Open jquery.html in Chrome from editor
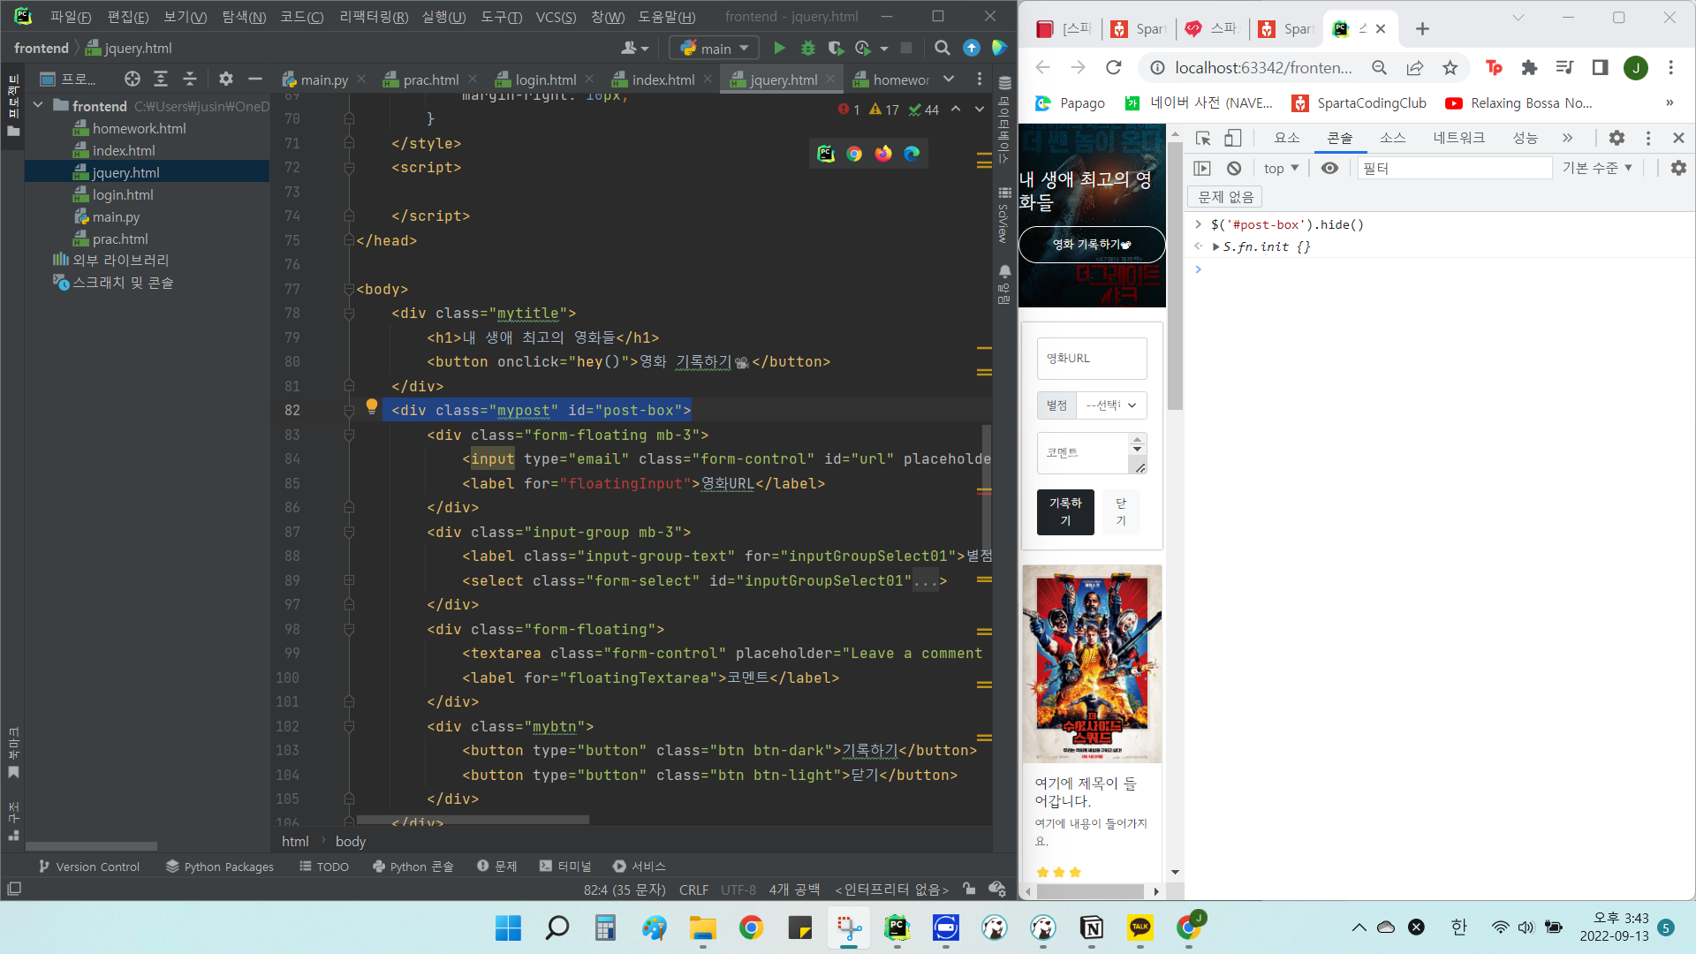Image resolution: width=1696 pixels, height=954 pixels. tap(854, 154)
